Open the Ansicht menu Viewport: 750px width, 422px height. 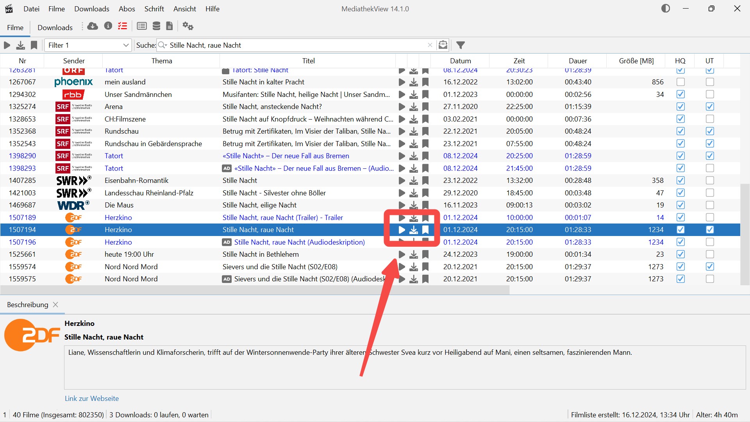[185, 9]
